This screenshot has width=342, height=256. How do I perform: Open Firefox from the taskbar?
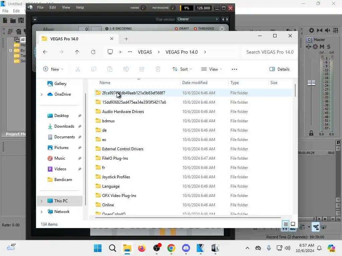tap(142, 248)
